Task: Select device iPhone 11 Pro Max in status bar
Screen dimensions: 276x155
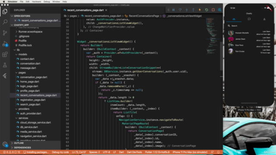Action: 190,152
